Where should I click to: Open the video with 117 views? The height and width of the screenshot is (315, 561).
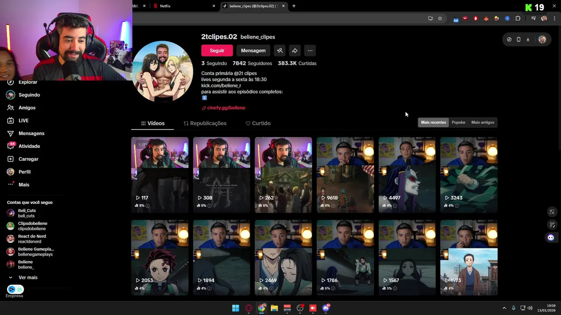coord(160,175)
